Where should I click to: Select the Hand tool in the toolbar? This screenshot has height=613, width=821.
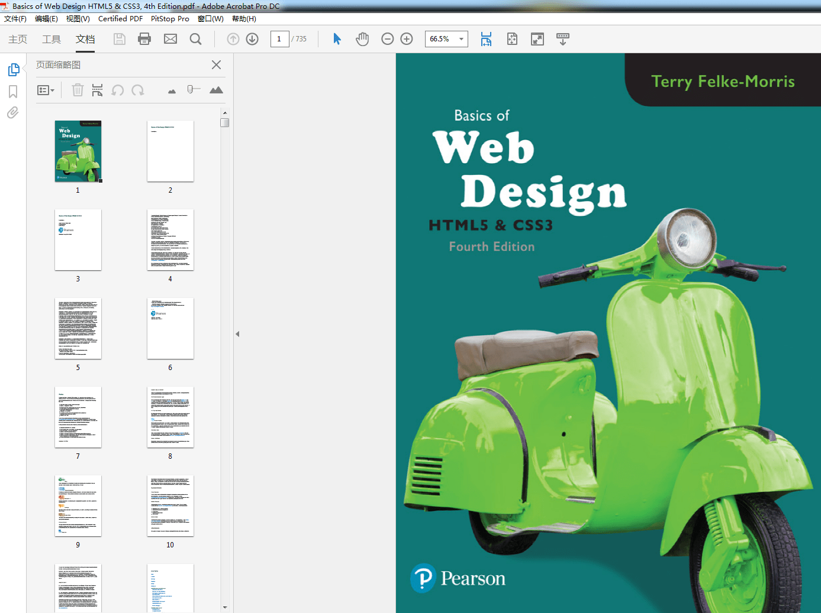(362, 39)
